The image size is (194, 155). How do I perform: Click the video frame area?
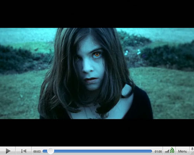tap(97, 73)
